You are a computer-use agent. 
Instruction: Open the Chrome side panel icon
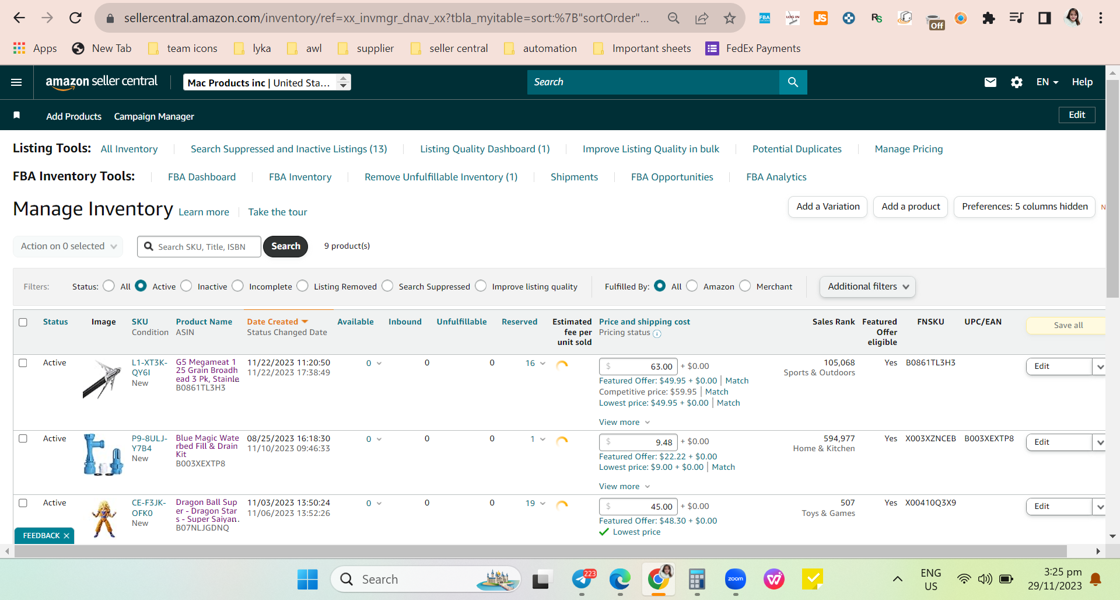[x=1045, y=18]
